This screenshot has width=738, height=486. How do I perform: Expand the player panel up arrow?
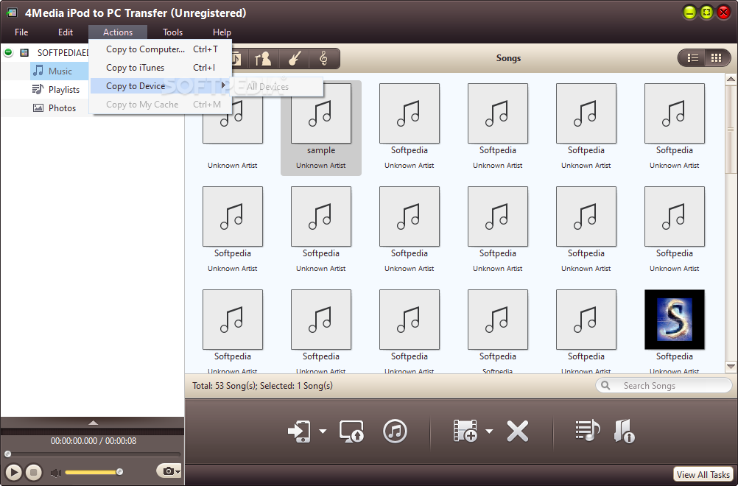[x=94, y=423]
